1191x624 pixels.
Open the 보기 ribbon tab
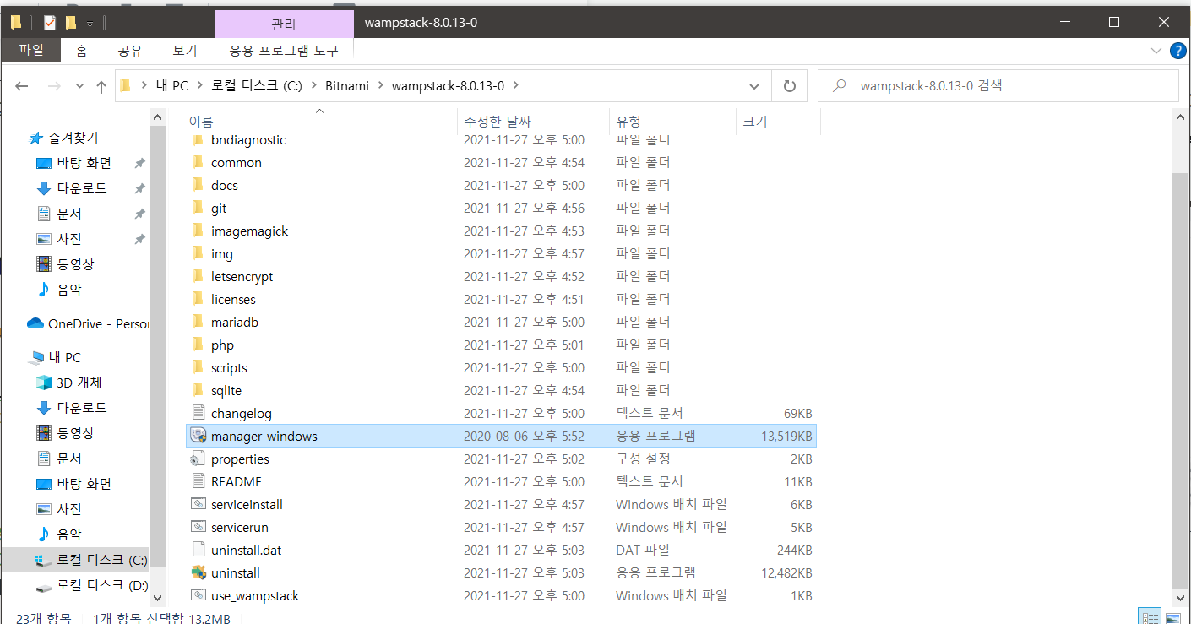click(184, 51)
